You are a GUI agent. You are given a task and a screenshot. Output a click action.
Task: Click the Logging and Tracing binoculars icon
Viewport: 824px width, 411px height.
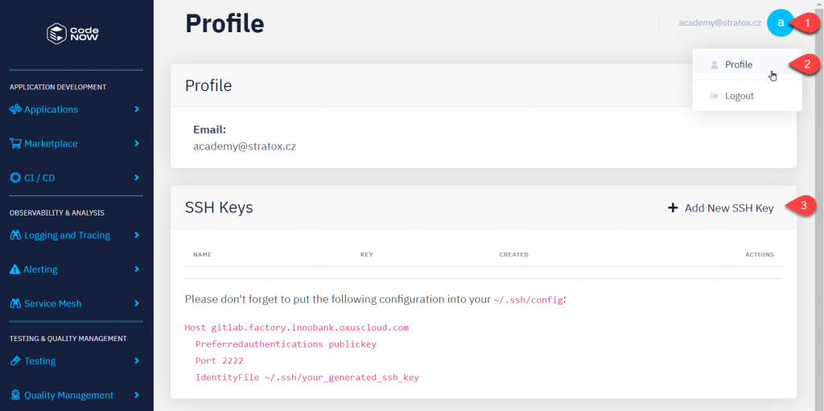(x=15, y=236)
